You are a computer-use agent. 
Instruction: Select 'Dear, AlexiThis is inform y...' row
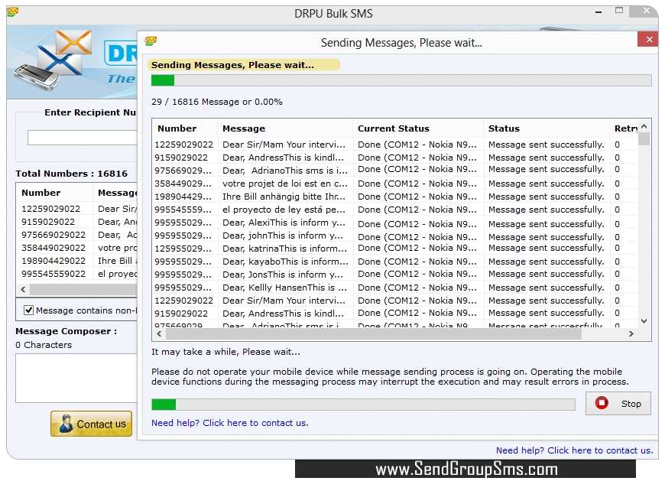tap(395, 223)
